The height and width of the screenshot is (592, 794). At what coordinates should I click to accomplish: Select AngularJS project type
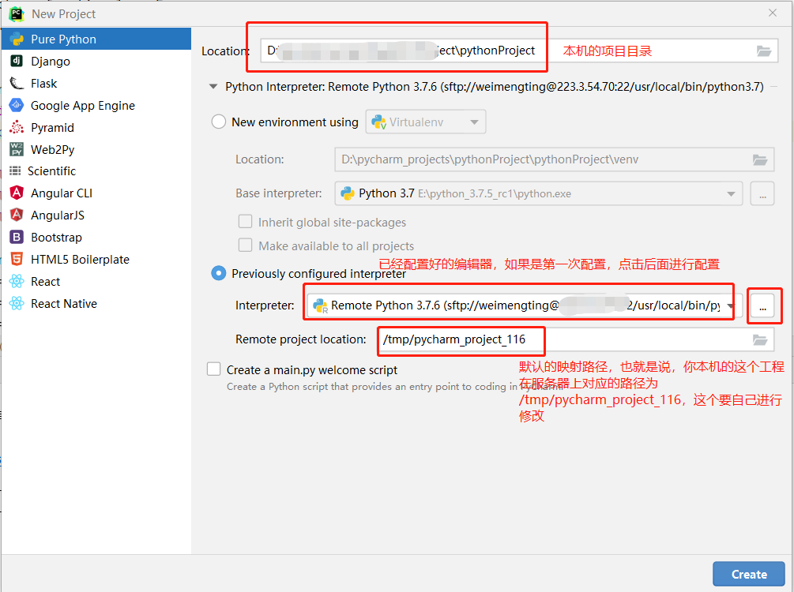96,215
